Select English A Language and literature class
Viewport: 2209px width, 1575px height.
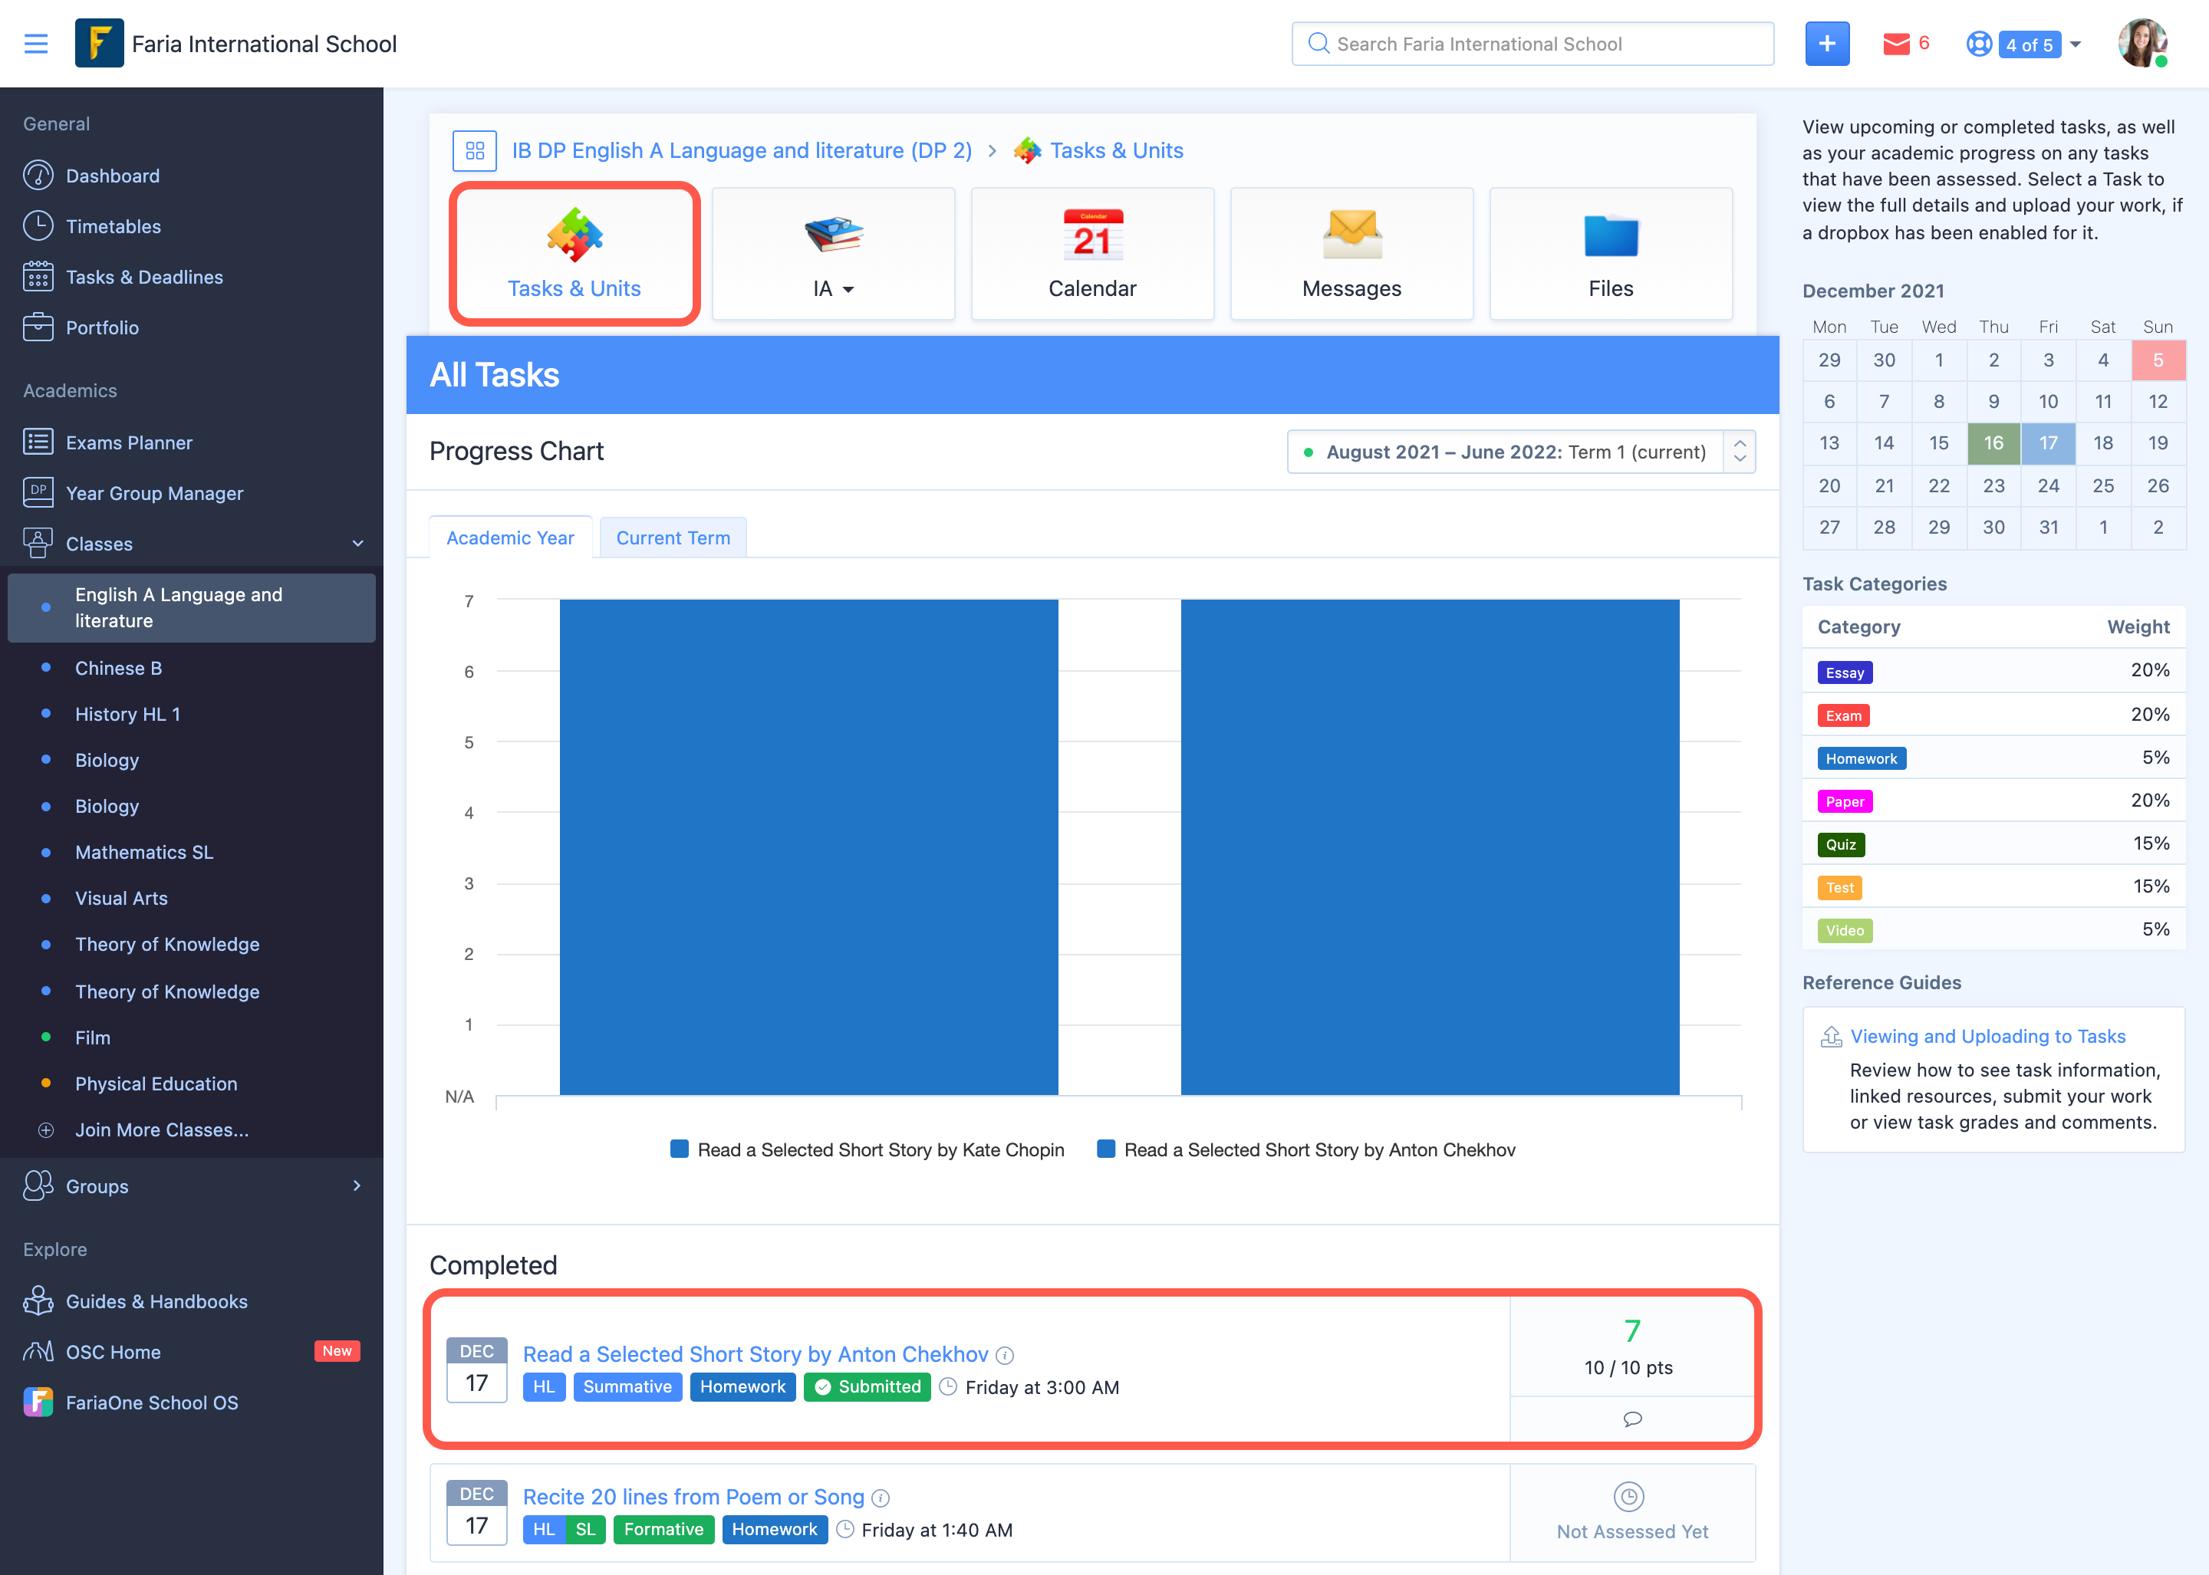pyautogui.click(x=192, y=608)
